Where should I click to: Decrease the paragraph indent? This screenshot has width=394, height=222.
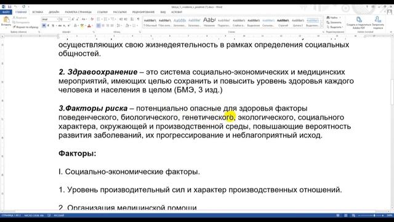click(121, 19)
